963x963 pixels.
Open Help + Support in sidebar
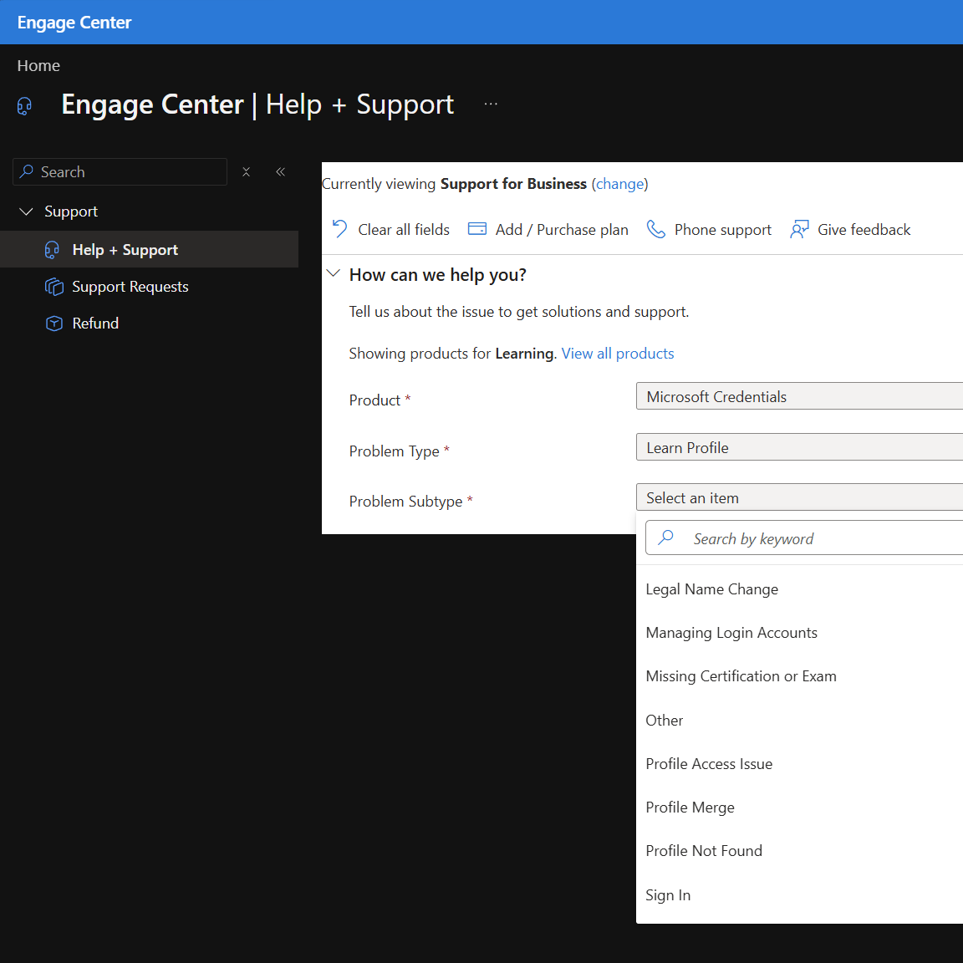tap(150, 249)
